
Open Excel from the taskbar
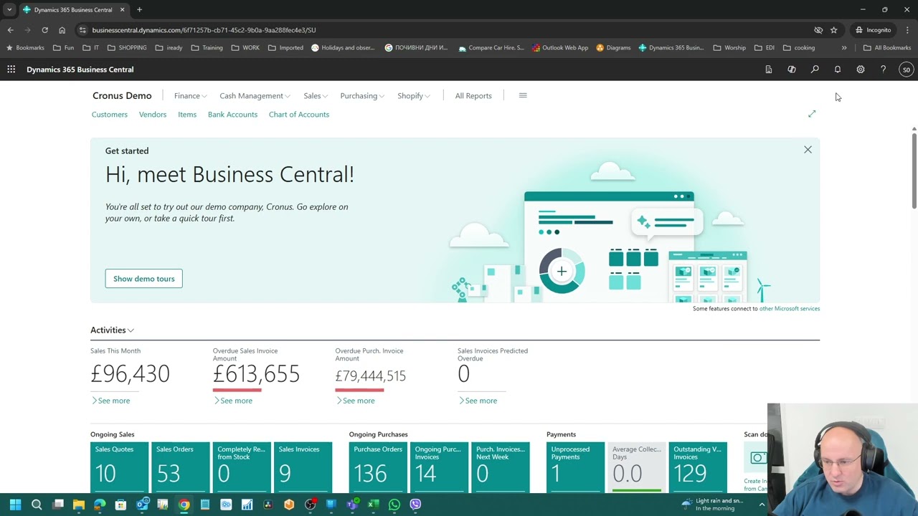coord(373,505)
